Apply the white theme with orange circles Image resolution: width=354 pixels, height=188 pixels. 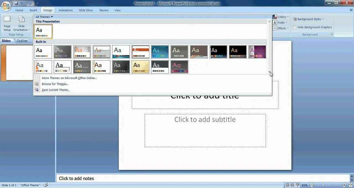pos(43,67)
